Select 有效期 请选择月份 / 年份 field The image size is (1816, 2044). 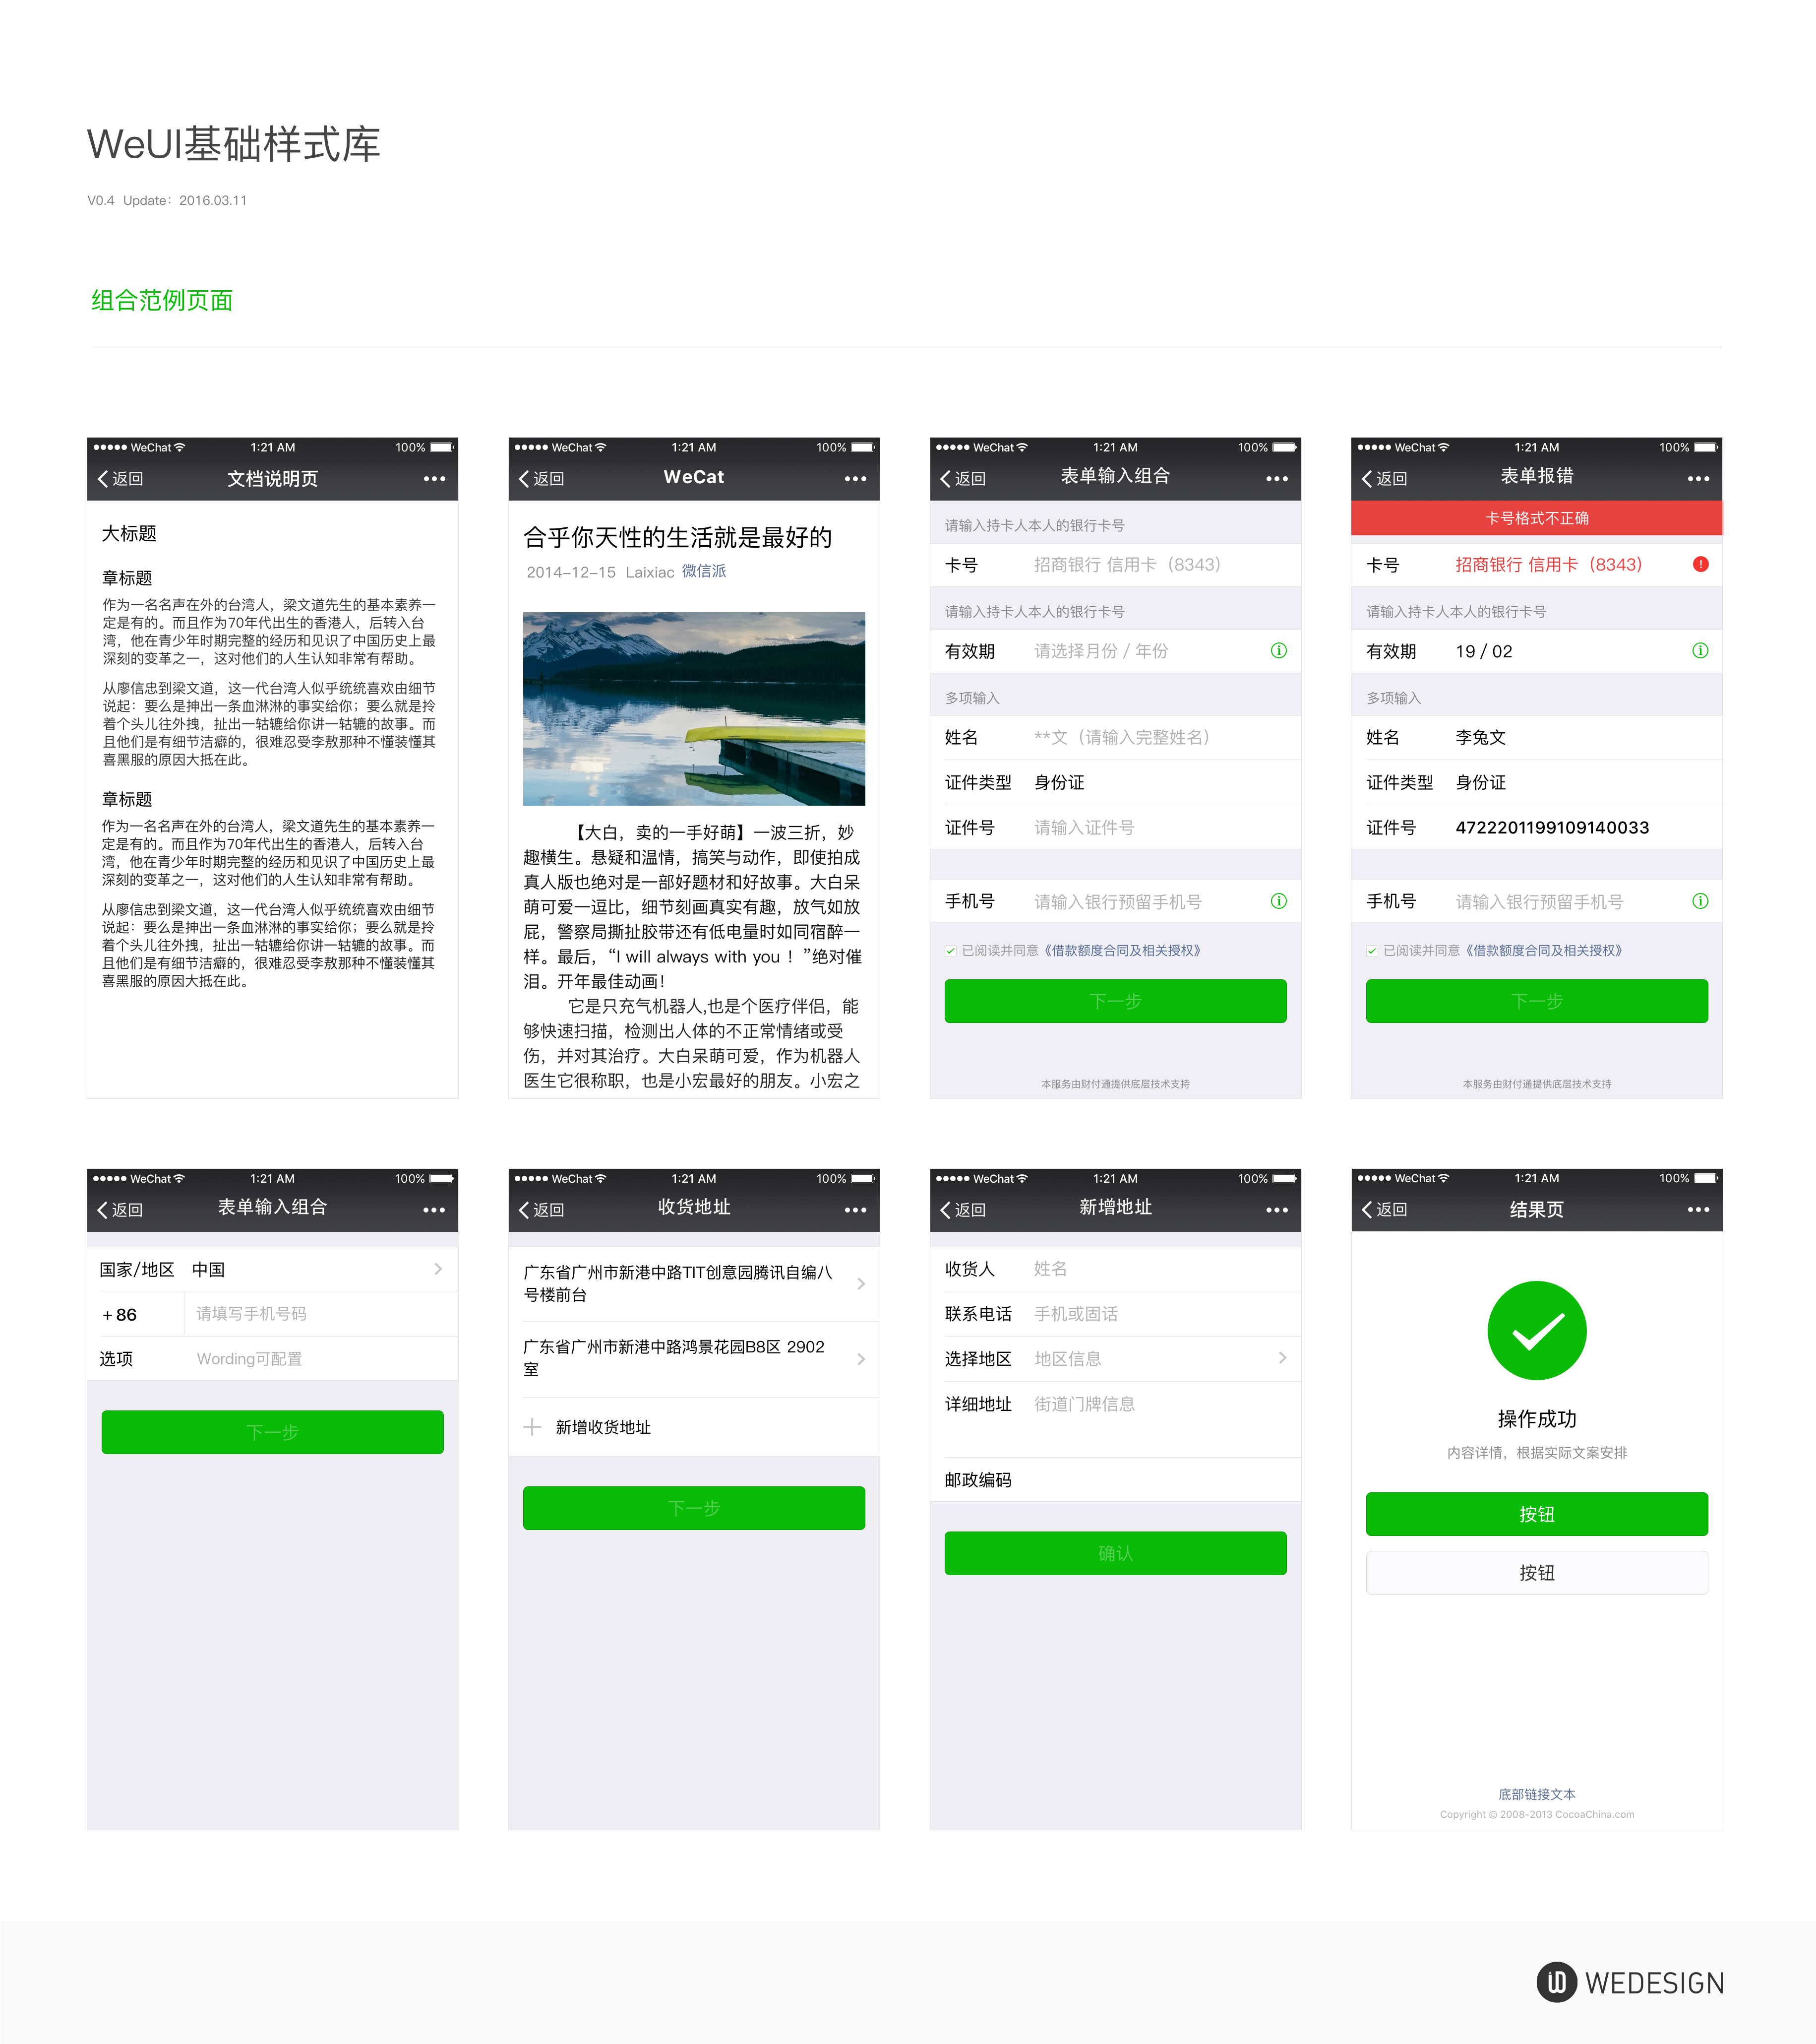coord(1115,651)
